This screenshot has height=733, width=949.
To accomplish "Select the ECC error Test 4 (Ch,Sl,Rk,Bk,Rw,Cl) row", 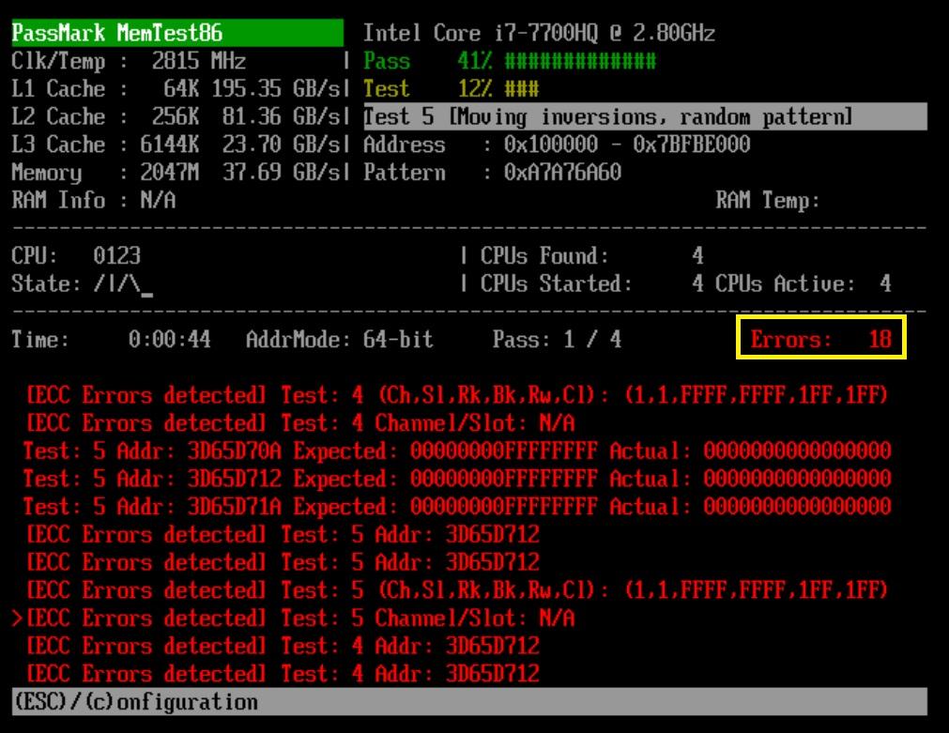I will coord(457,395).
